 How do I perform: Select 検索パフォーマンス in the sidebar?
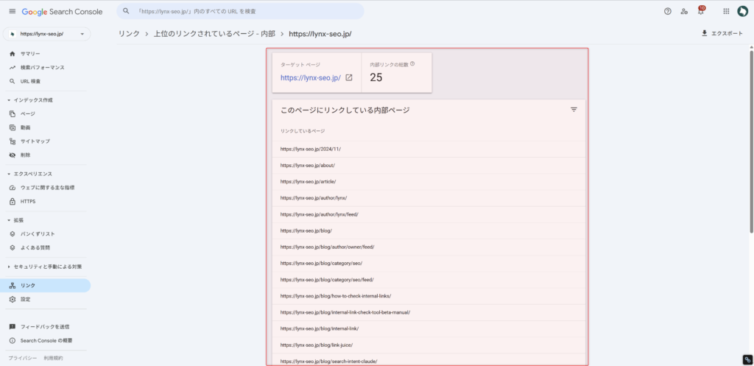42,68
